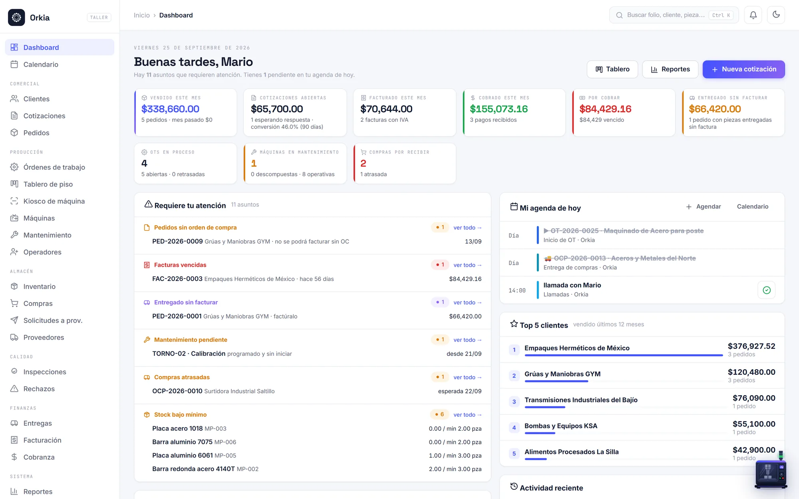
Task: Open Facturación in the sidebar
Action: pyautogui.click(x=60, y=440)
